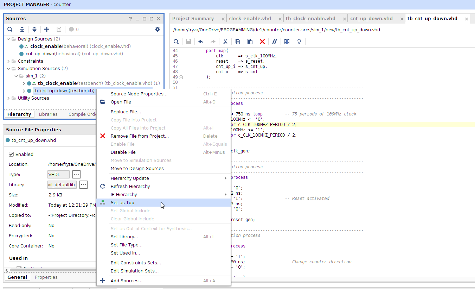Switch to Project Summary tab
This screenshot has height=289, width=475.
click(x=193, y=18)
